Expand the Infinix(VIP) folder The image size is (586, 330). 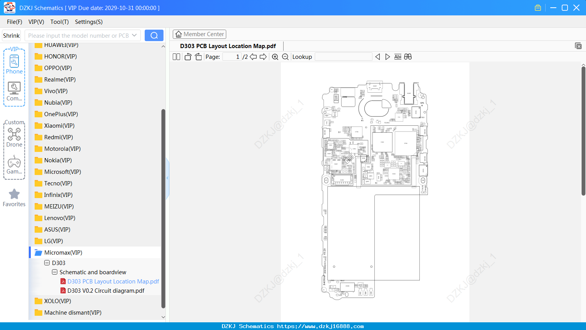coord(53,195)
